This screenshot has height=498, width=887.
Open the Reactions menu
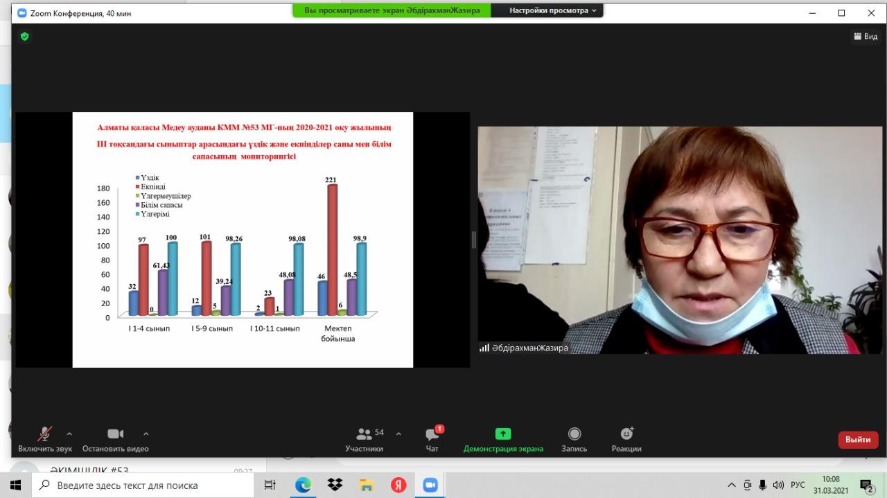coord(626,439)
